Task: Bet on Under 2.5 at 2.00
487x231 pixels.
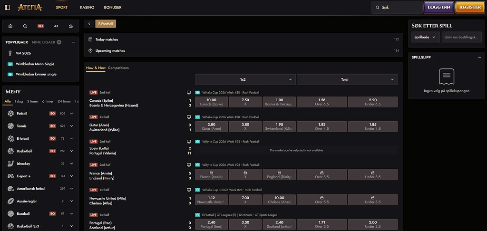Action: click(373, 224)
